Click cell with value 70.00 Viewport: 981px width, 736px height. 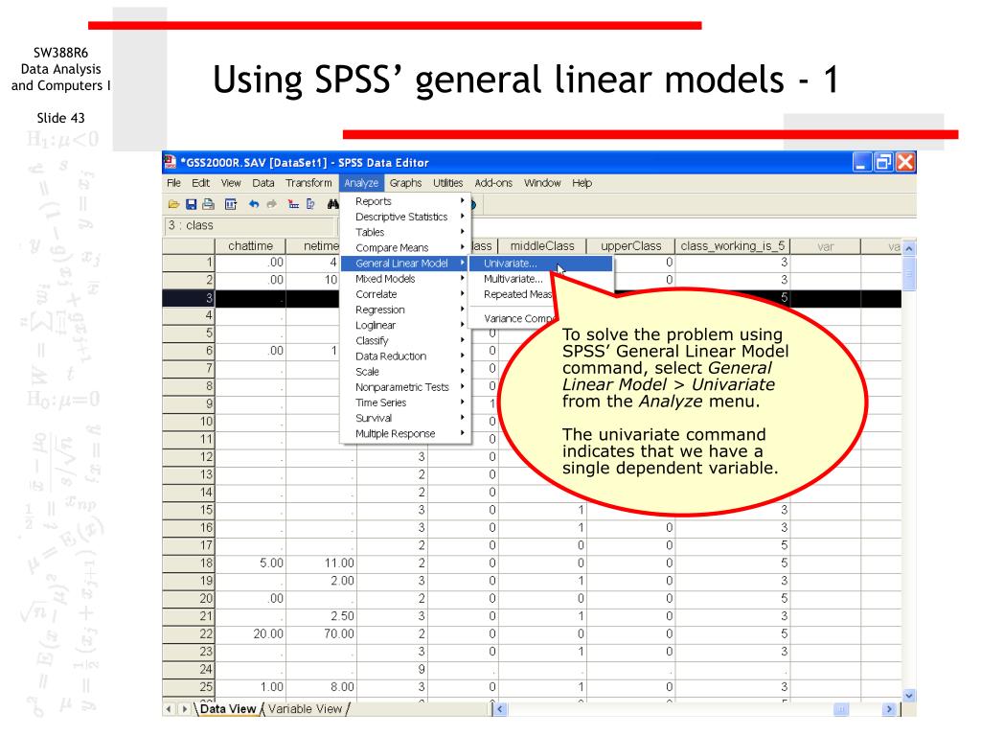click(321, 634)
